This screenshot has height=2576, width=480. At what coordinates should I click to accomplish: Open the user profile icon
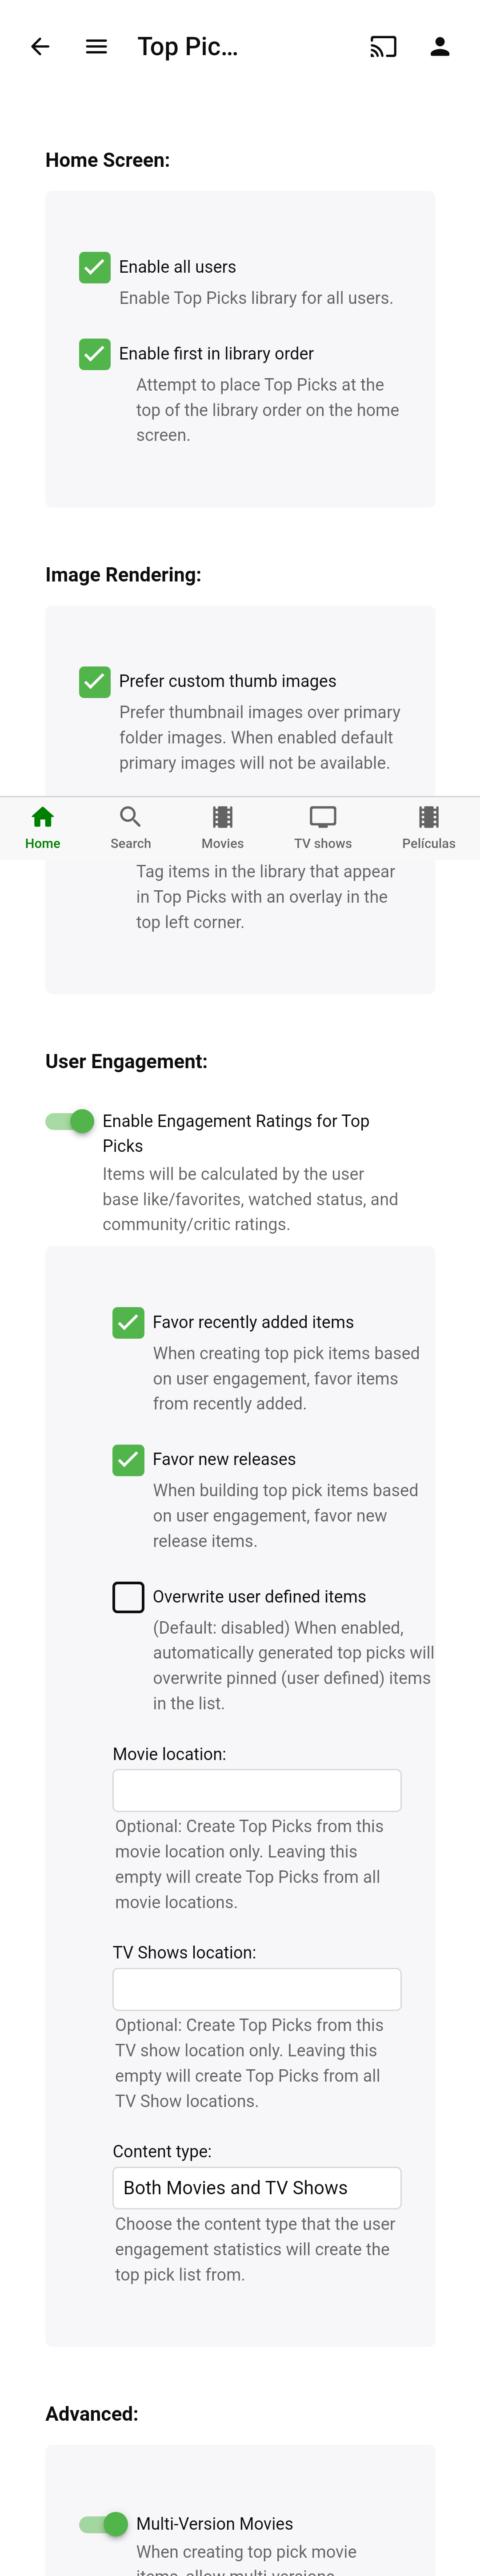click(440, 47)
